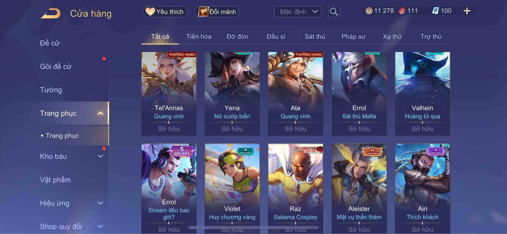Open Raz Saitama Cosplay skin card
This screenshot has height=234, width=507.
[x=295, y=189]
